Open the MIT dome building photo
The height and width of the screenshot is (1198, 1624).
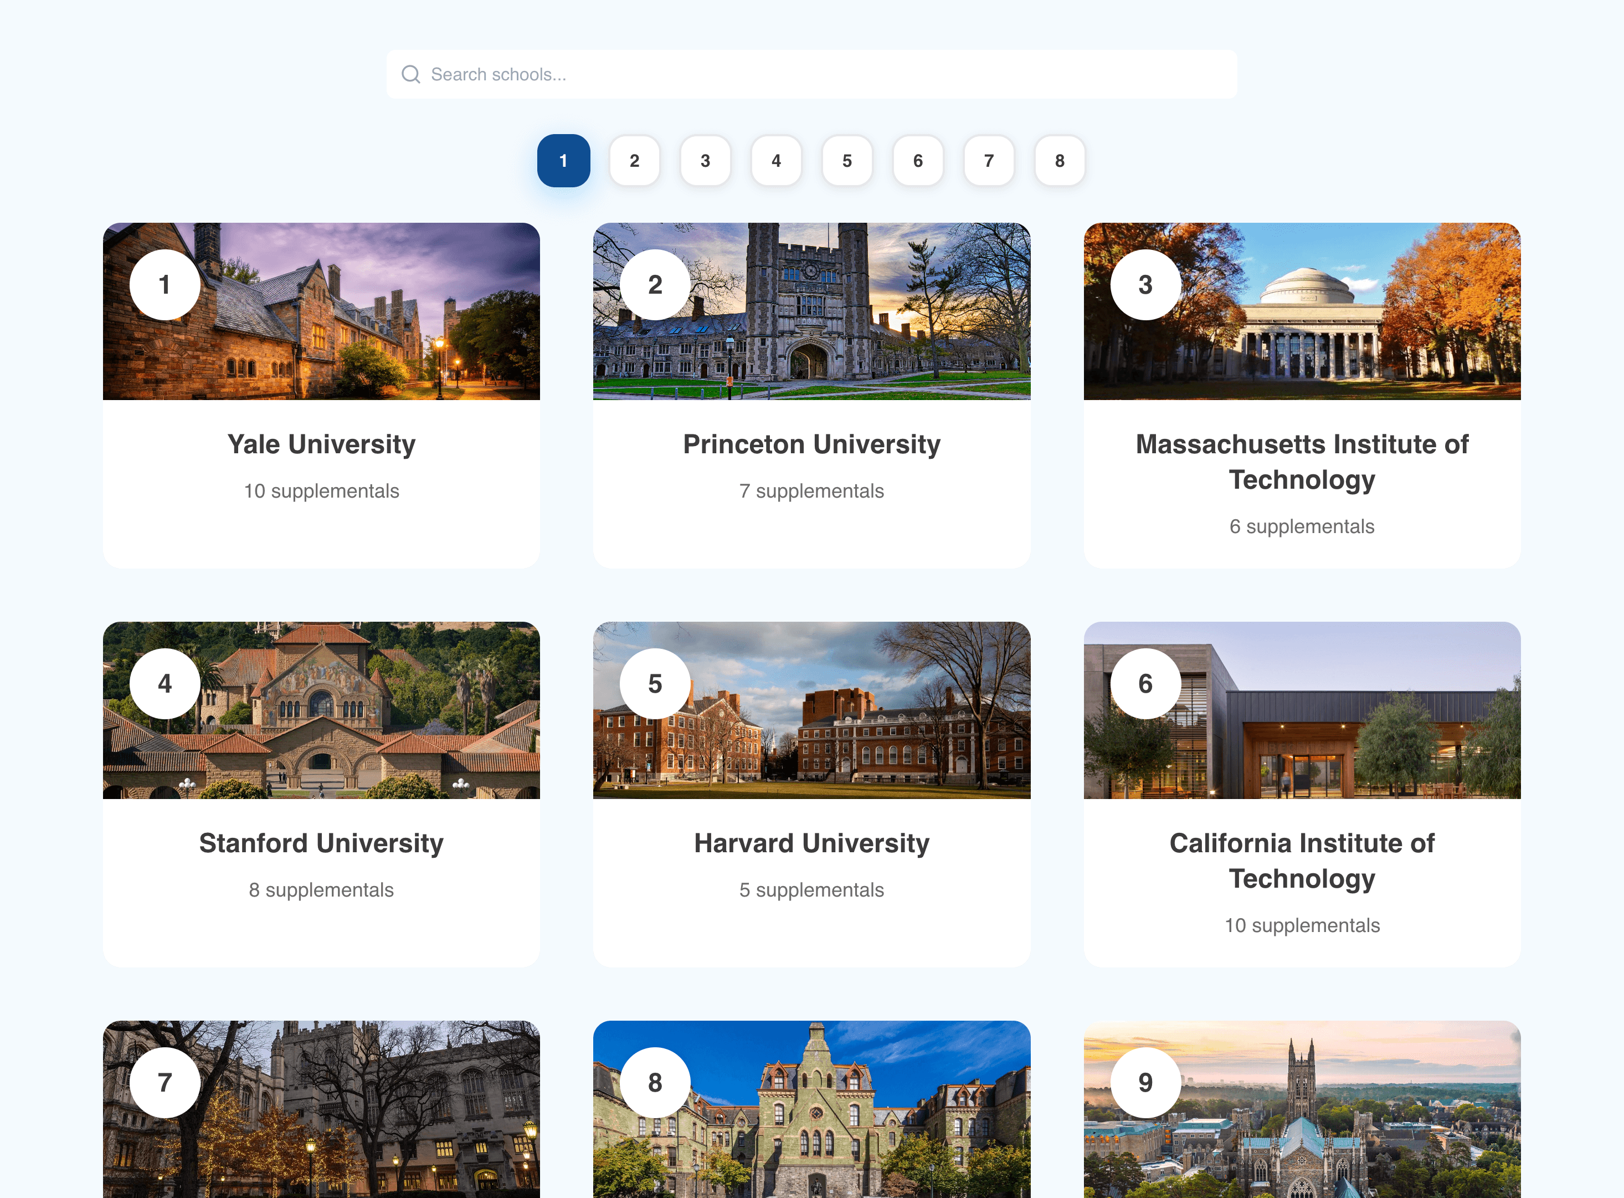click(1302, 311)
